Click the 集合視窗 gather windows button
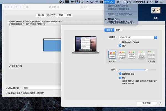This screenshot has width=166, height=111. coord(147,103)
